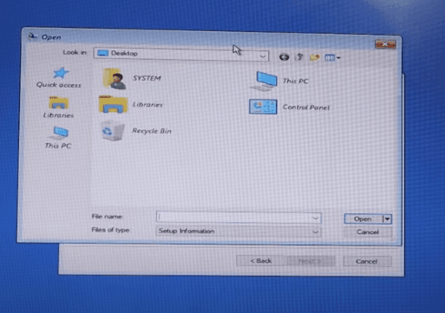Click the Back button in wizard behind
This screenshot has width=445, height=313.
point(261,261)
